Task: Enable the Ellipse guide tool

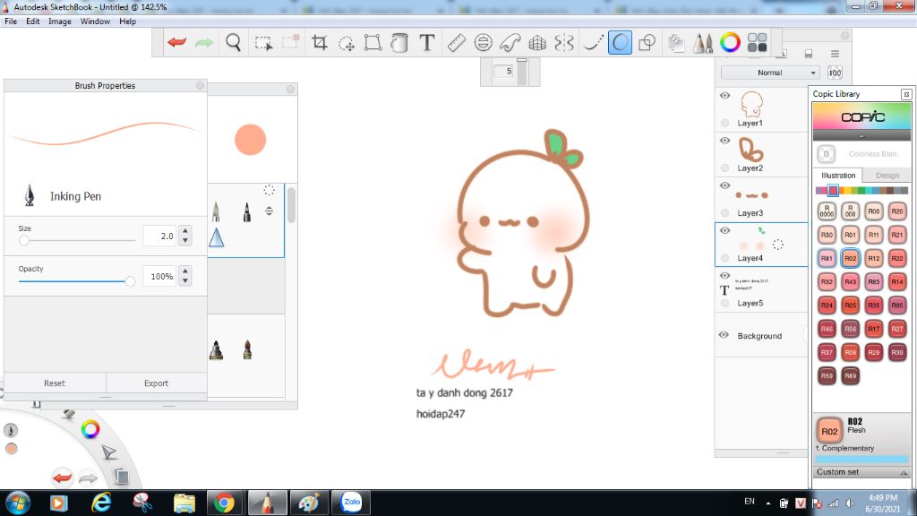Action: (483, 42)
